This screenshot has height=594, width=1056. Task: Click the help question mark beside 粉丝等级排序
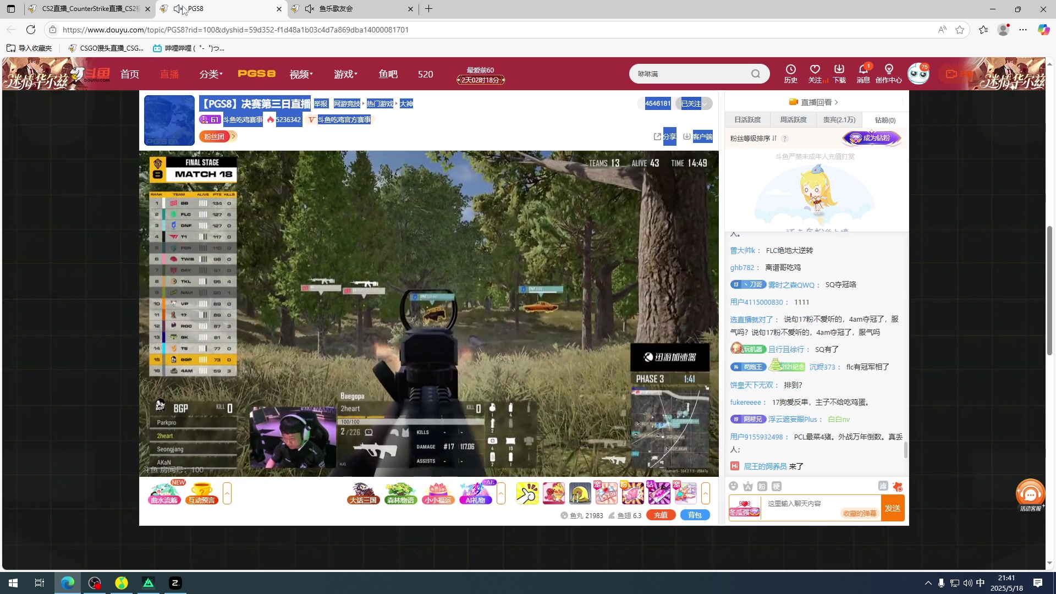785,139
